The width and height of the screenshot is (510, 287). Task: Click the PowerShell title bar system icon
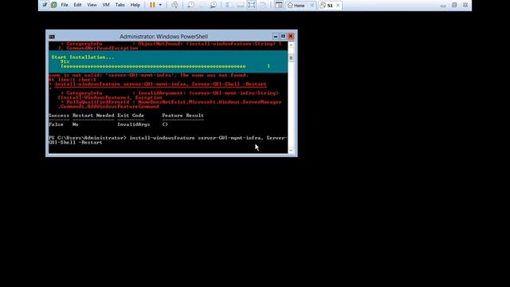tap(52, 37)
